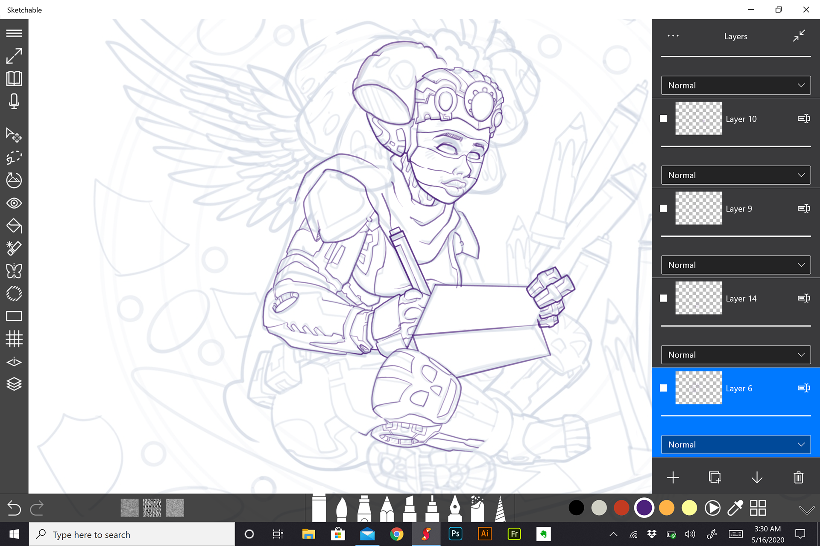Viewport: 820px width, 546px height.
Task: Duplicate the selected layer
Action: click(x=715, y=477)
